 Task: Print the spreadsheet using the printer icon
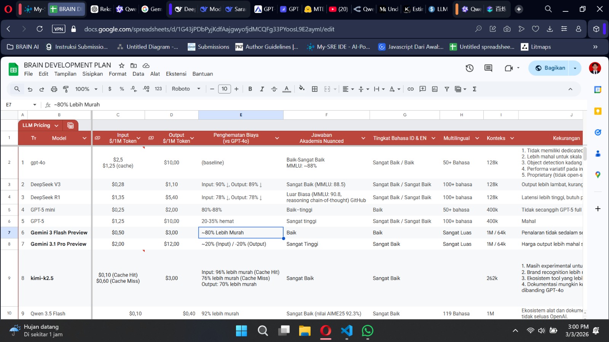[54, 89]
